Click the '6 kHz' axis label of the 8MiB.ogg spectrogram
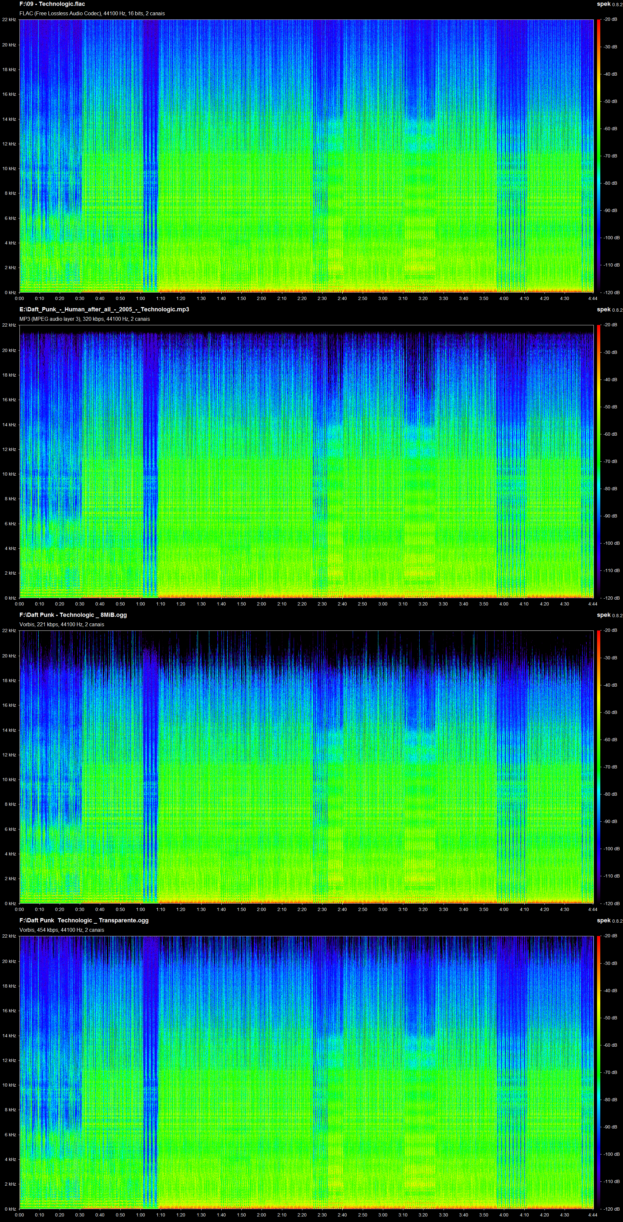623x1222 pixels. 10,829
